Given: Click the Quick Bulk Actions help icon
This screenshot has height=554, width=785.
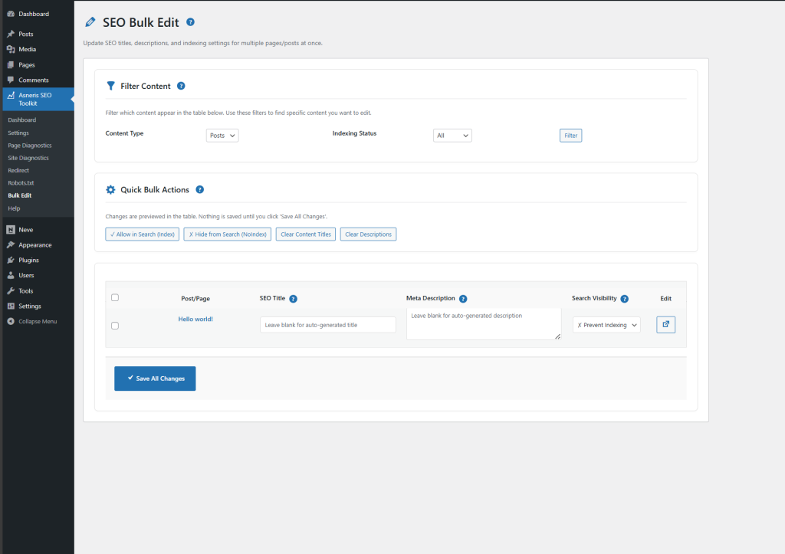Looking at the screenshot, I should [x=201, y=189].
